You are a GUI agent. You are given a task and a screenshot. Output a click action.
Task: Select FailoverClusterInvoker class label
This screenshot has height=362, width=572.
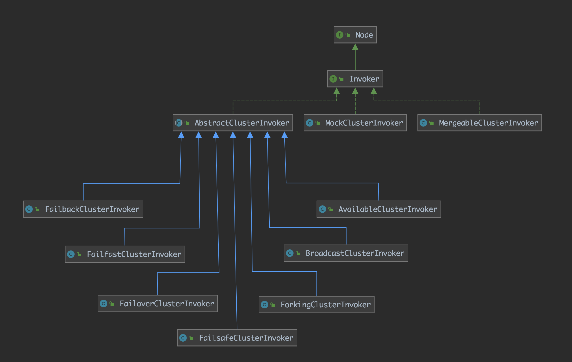click(166, 304)
